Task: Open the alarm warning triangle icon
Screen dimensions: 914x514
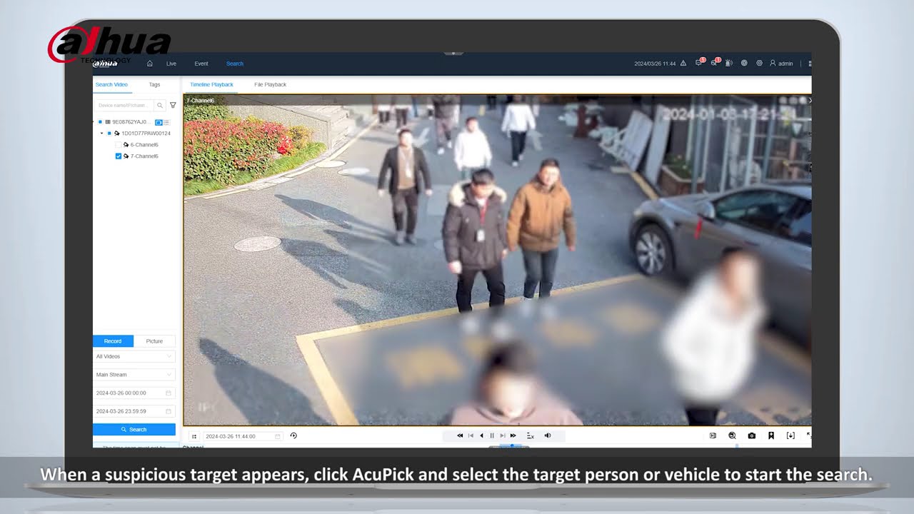Action: click(x=683, y=64)
